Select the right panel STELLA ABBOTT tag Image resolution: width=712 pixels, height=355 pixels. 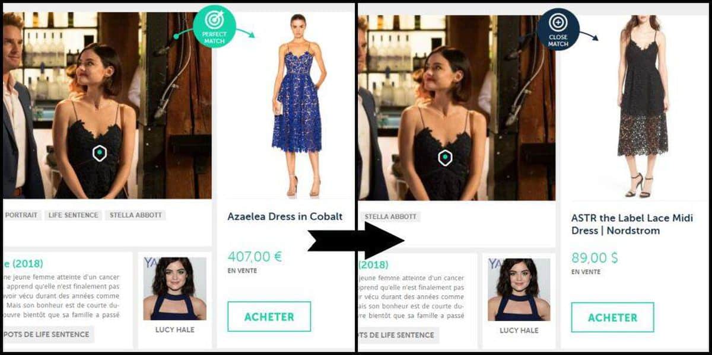pos(389,217)
